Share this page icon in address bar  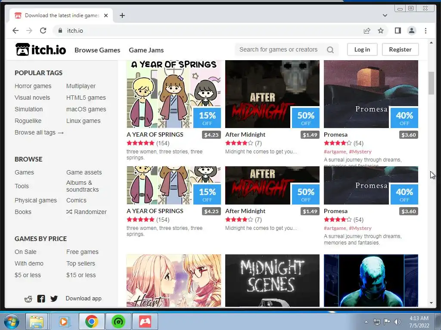pyautogui.click(x=367, y=31)
